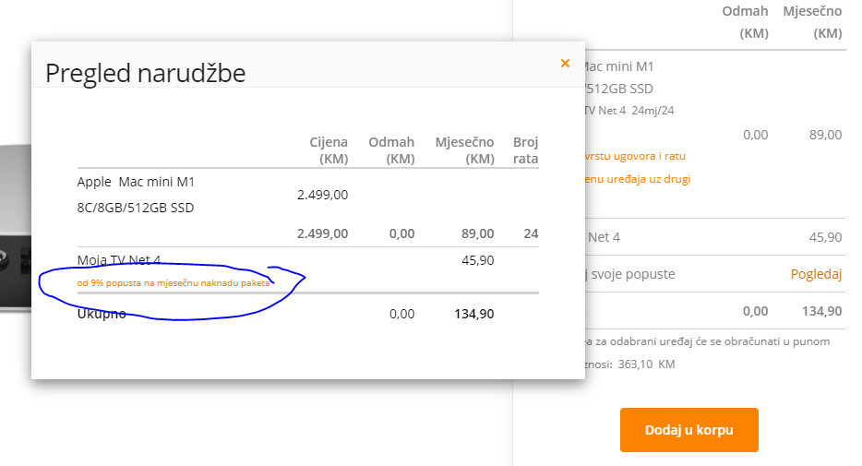862x466 pixels.
Task: Click the Ukupno total label
Action: point(102,314)
